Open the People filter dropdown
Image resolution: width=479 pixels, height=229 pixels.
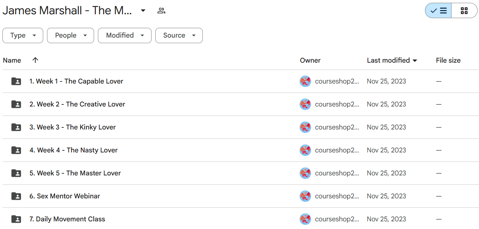(x=70, y=35)
